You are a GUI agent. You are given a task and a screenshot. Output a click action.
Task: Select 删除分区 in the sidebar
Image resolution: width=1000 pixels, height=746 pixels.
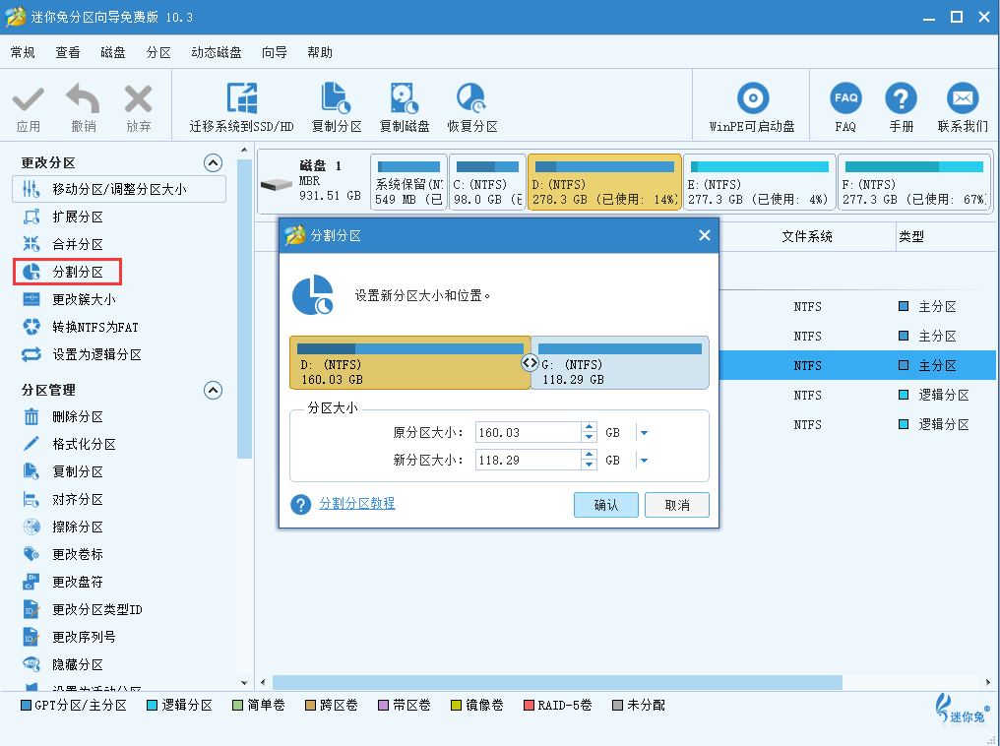tap(78, 417)
